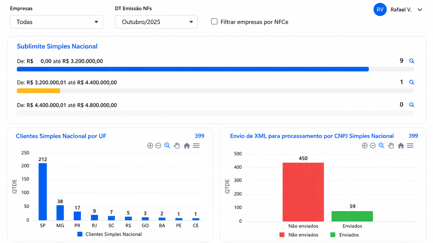Image resolution: width=433 pixels, height=243 pixels.
Task: Click the Envio de XML para processamento title
Action: pyautogui.click(x=312, y=136)
